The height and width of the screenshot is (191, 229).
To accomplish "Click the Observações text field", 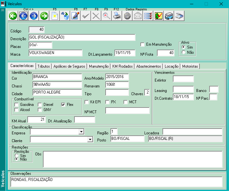I will (x=116, y=182).
